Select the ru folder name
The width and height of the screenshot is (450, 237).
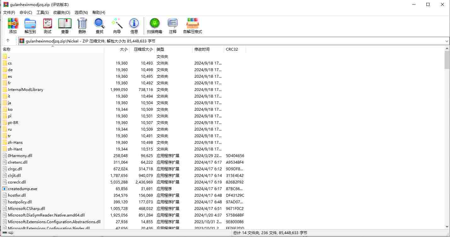coord(10,129)
